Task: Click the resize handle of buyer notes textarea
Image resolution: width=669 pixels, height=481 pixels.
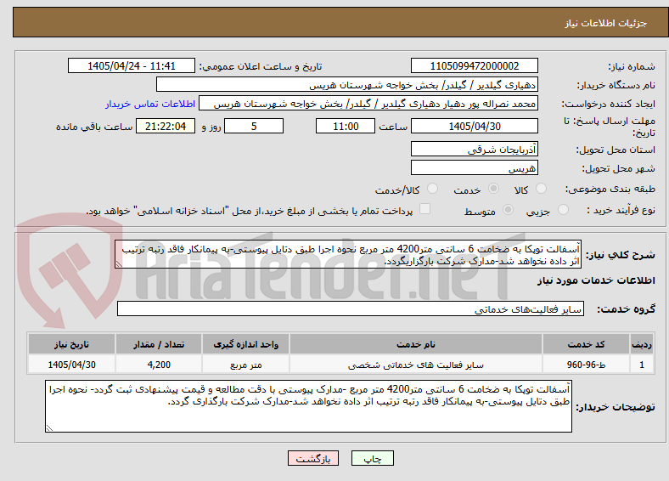Action: click(x=49, y=428)
